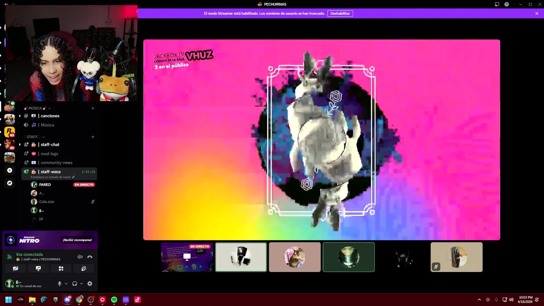Open Google Chrome from taskbar
Viewport: 544px width, 306px height.
point(79,300)
